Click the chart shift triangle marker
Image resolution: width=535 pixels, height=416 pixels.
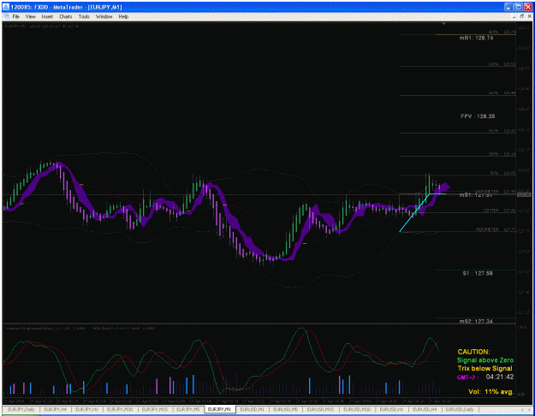(x=443, y=24)
